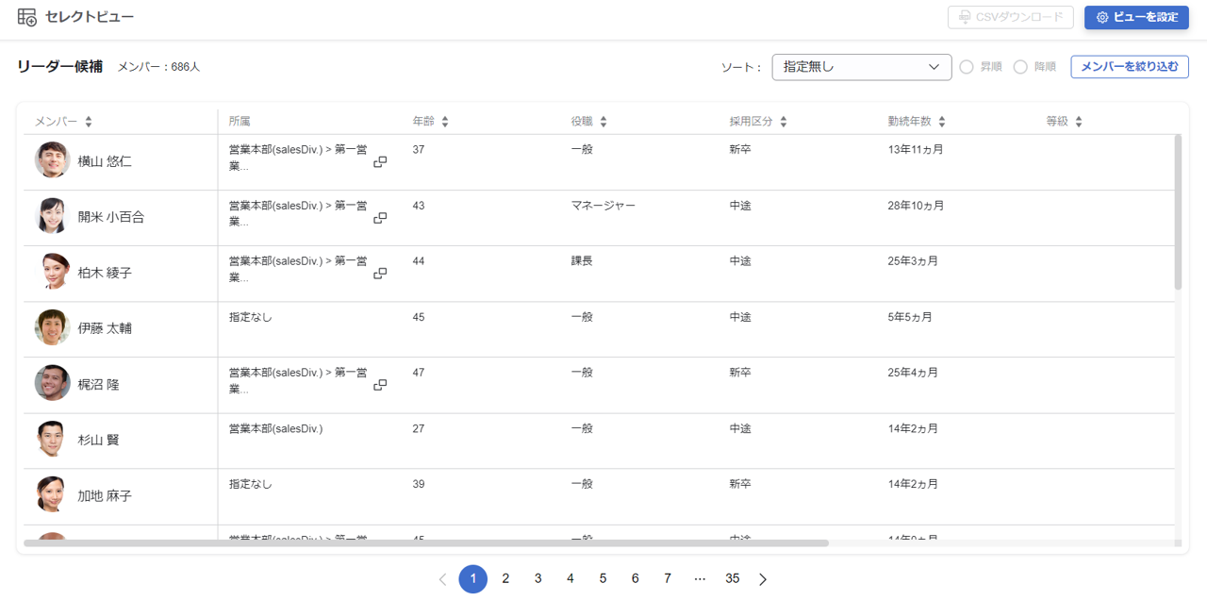The height and width of the screenshot is (600, 1207).
Task: Click avatar of 柏木 綾子
Action: (53, 272)
